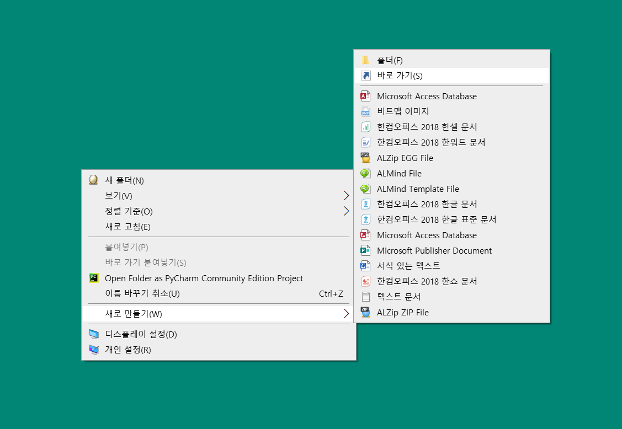Click the green ALMind File icon
The width and height of the screenshot is (622, 429).
point(365,173)
